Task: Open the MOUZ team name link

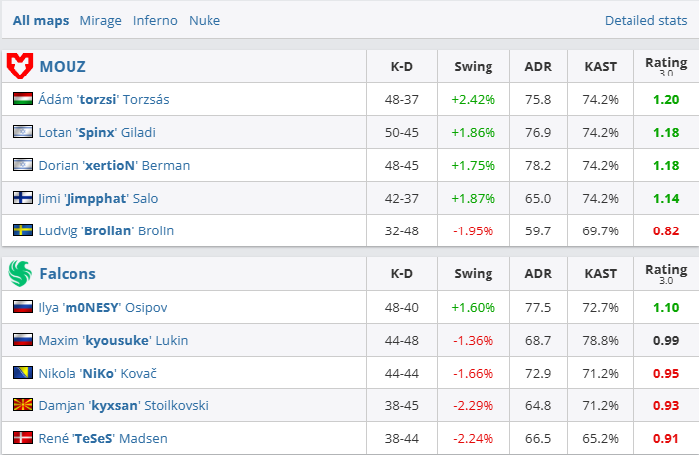Action: 63,67
